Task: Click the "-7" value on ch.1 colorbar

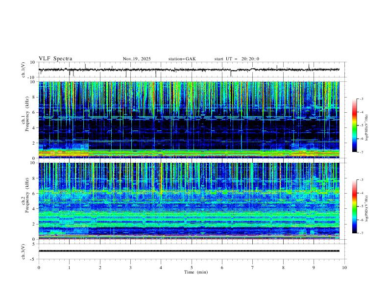Action: tap(361, 152)
